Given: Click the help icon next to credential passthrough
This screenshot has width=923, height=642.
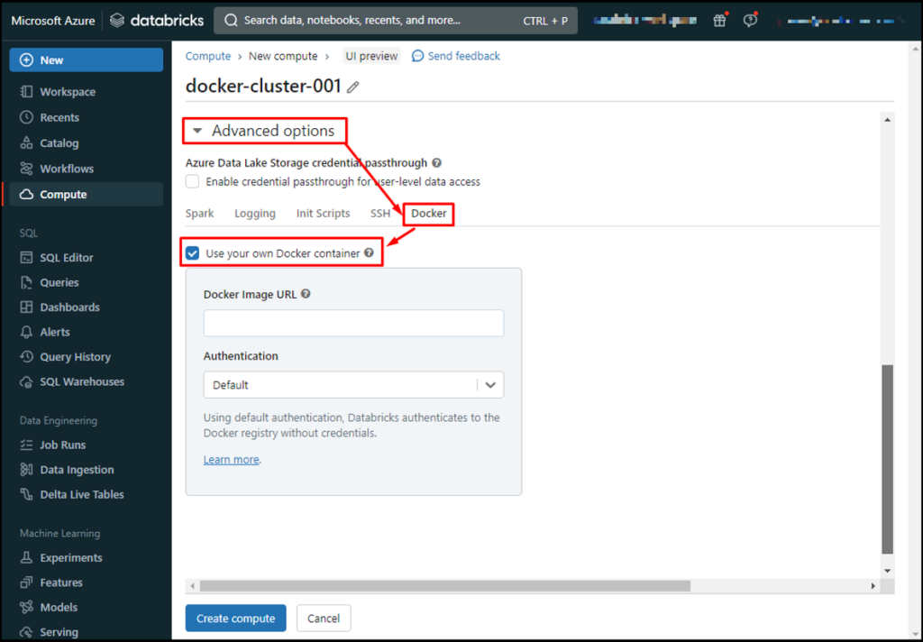Looking at the screenshot, I should tap(437, 162).
